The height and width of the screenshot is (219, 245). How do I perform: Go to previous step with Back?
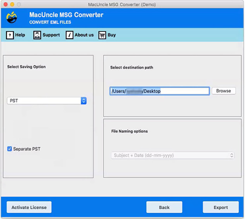[164, 207]
